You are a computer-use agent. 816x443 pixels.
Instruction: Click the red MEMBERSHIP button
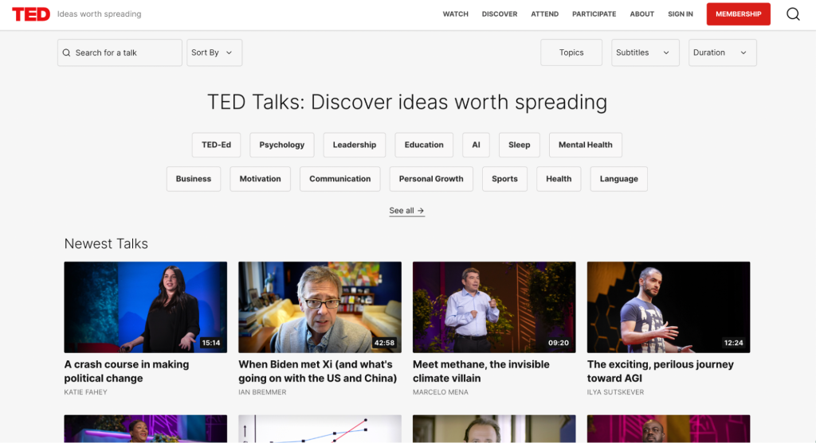click(x=739, y=14)
